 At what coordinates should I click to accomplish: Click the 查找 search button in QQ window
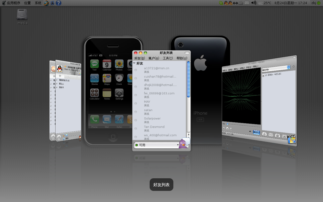tap(66, 138)
